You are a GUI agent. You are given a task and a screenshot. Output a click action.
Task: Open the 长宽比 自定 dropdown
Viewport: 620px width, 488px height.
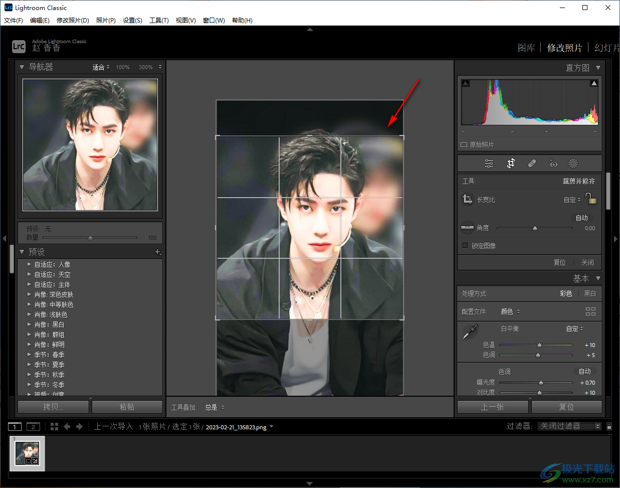tap(572, 200)
